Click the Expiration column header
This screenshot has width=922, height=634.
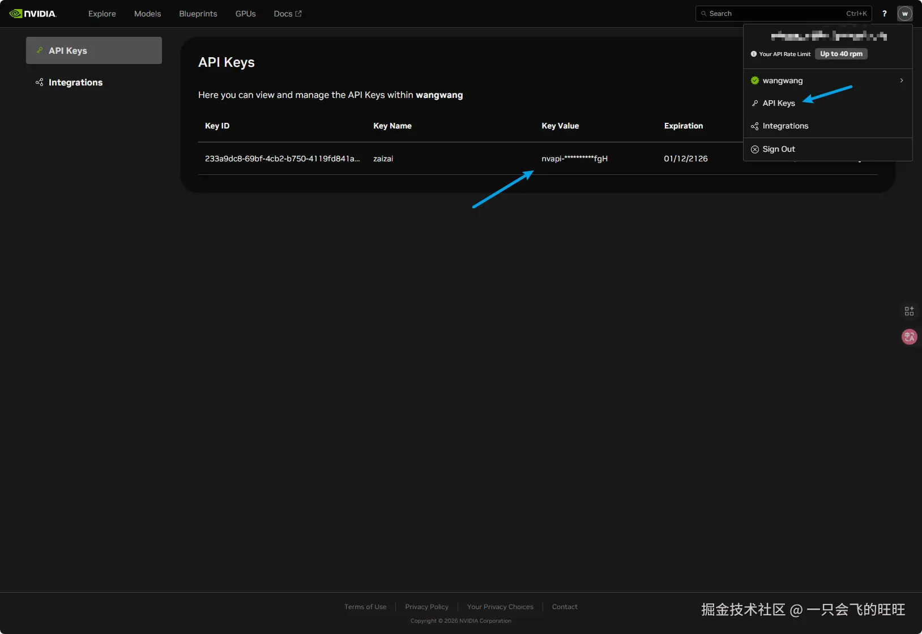[x=684, y=126]
